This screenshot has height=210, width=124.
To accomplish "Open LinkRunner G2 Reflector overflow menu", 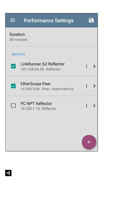I will point(86,66).
